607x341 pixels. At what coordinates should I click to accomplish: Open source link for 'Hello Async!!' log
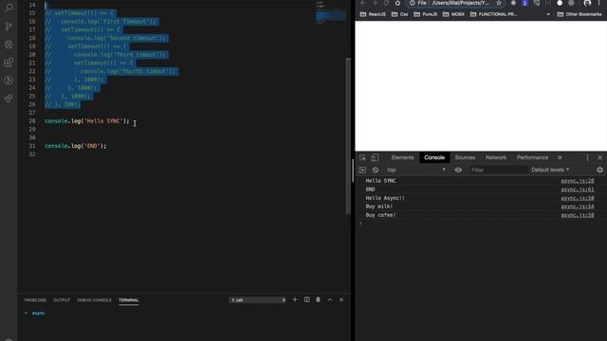[x=578, y=198]
